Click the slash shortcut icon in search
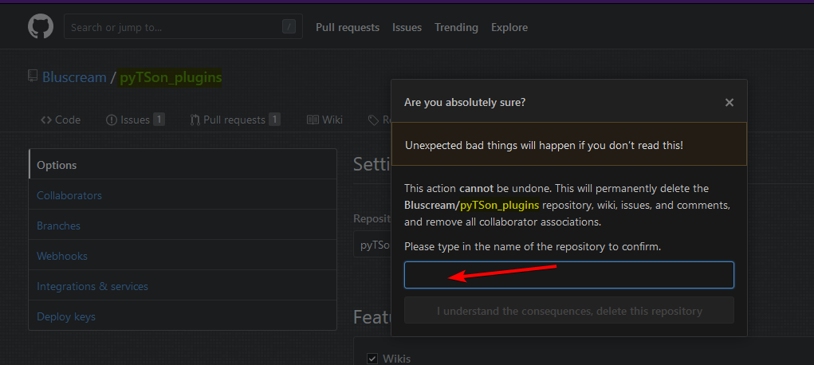Screen dimensions: 814x365 pos(289,27)
